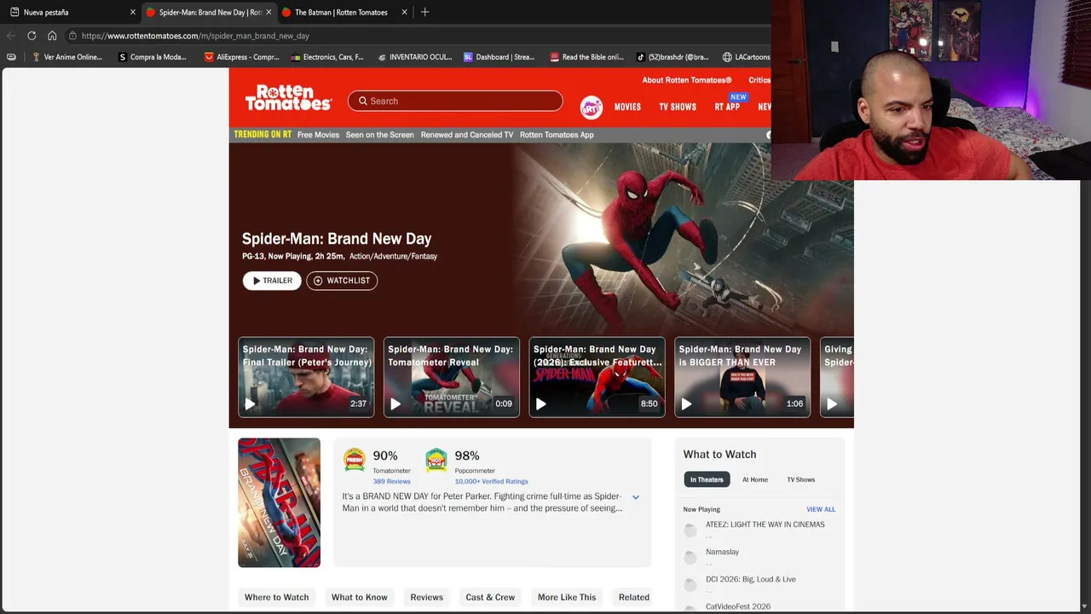Open the Renewed and Canceled TV link

467,135
